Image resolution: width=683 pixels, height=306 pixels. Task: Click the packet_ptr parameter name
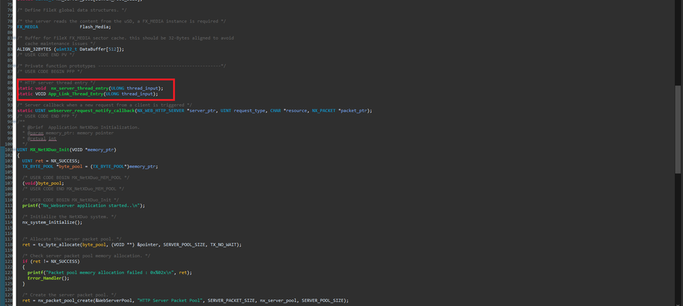354,111
